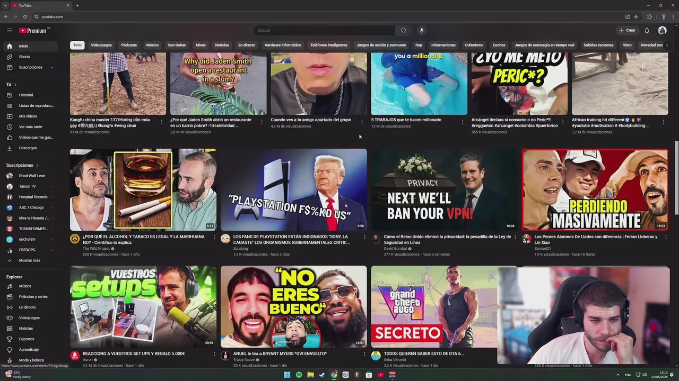679x381 pixels.
Task: Open options menu for Jaden Smith short
Action: tap(262, 122)
